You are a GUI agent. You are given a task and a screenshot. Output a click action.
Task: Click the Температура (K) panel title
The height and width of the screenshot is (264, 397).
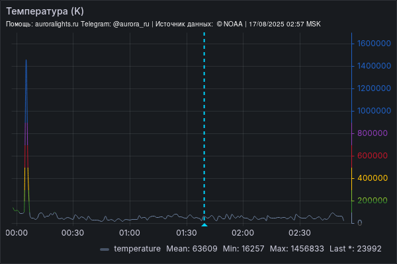point(45,11)
